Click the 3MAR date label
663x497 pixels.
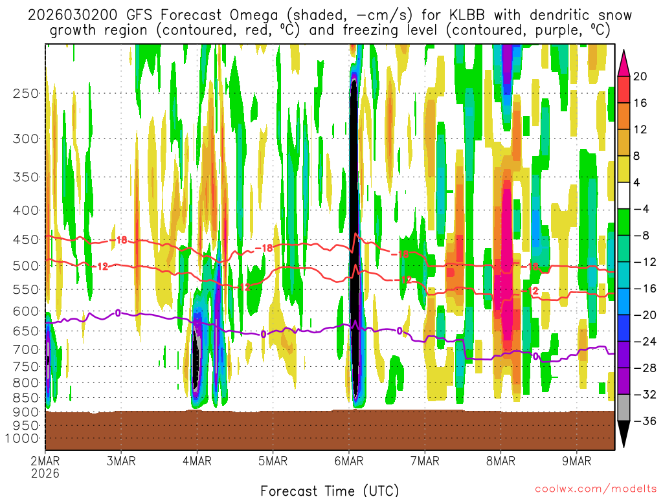pyautogui.click(x=121, y=461)
